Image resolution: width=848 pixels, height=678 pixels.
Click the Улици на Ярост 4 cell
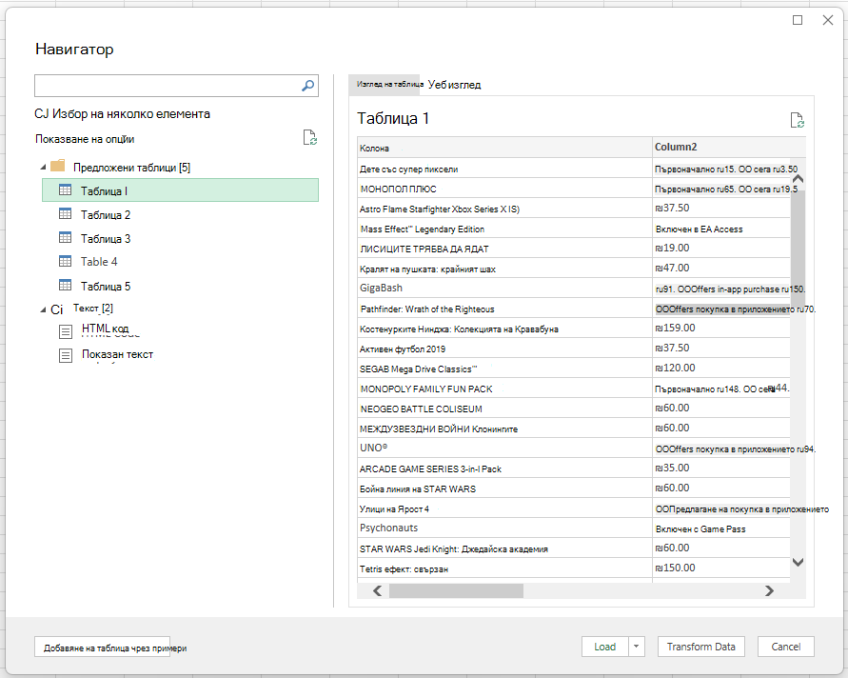pyautogui.click(x=504, y=508)
